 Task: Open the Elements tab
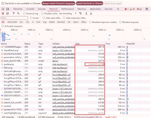coord(18,9)
